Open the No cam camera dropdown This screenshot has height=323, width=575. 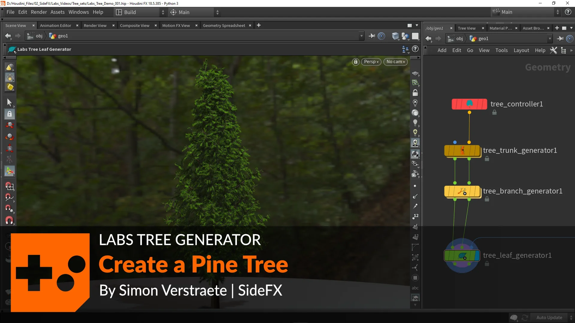(x=395, y=62)
